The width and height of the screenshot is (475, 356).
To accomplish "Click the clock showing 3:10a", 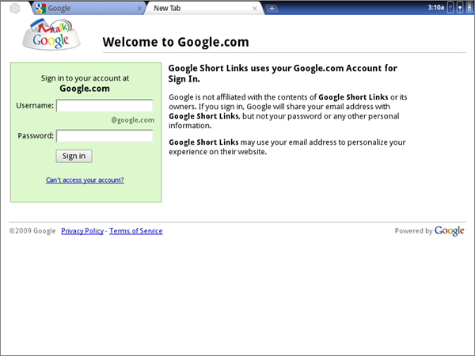I will 435,6.
